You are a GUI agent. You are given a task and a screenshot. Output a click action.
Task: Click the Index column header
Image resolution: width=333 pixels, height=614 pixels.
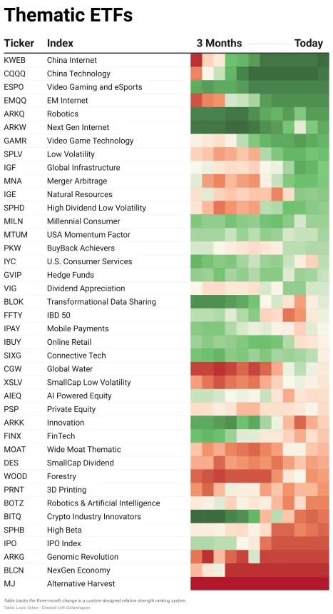[x=60, y=43]
